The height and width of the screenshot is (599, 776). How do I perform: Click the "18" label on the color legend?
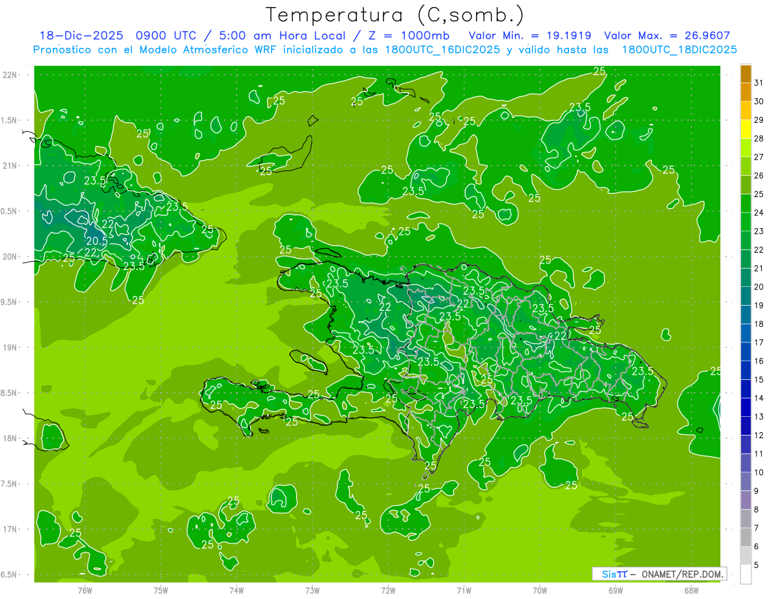[x=759, y=324]
